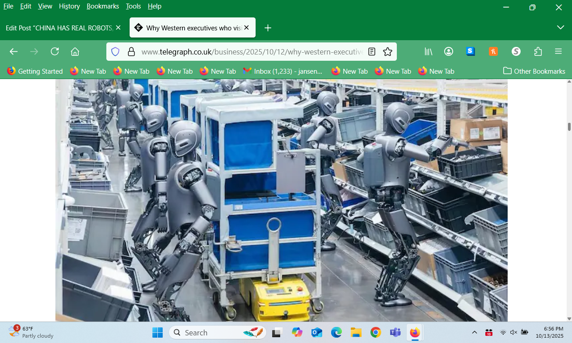Go to the Firefox home page
The width and height of the screenshot is (572, 343).
click(x=75, y=51)
